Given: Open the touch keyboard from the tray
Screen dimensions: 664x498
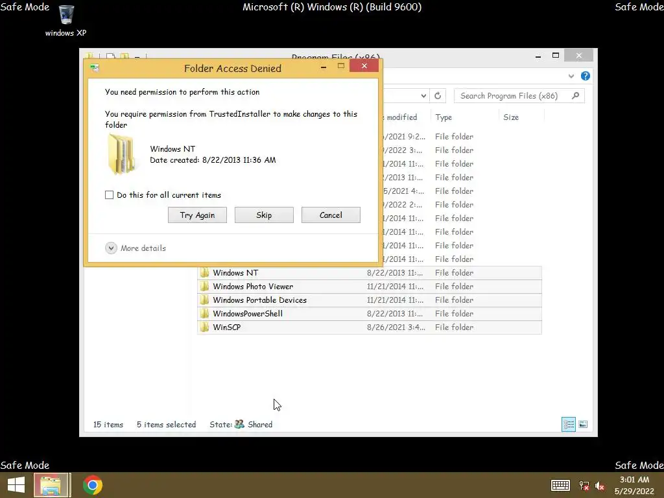Looking at the screenshot, I should pyautogui.click(x=560, y=485).
